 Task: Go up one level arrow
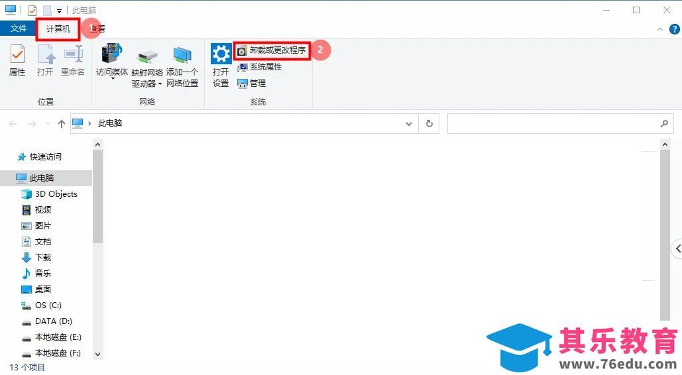62,124
